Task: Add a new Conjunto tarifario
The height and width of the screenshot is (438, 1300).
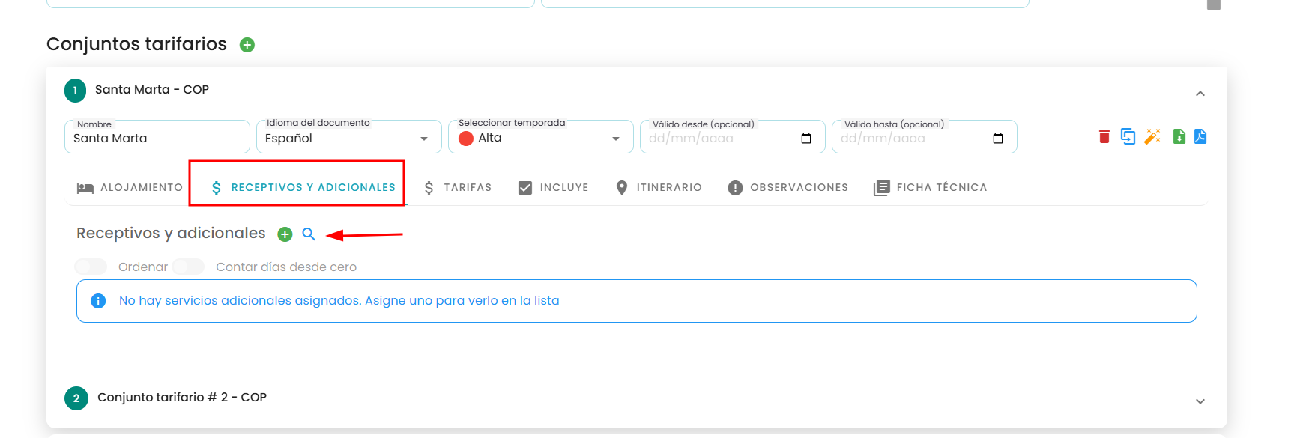Action: [x=247, y=45]
